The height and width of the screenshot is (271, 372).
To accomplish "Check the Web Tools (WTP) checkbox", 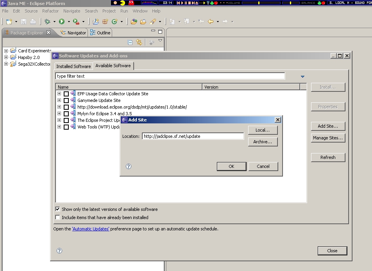I will [x=66, y=127].
